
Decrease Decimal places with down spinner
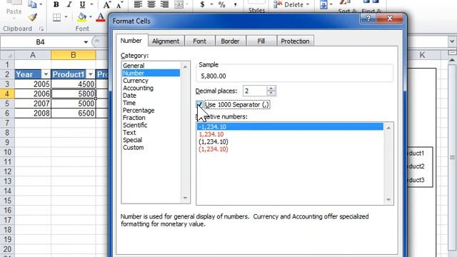click(271, 94)
